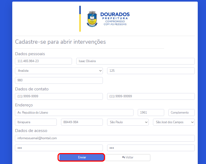206x164 pixels.
Task: Focus the neighborhood field Ibirapuera
Action: coord(36,122)
